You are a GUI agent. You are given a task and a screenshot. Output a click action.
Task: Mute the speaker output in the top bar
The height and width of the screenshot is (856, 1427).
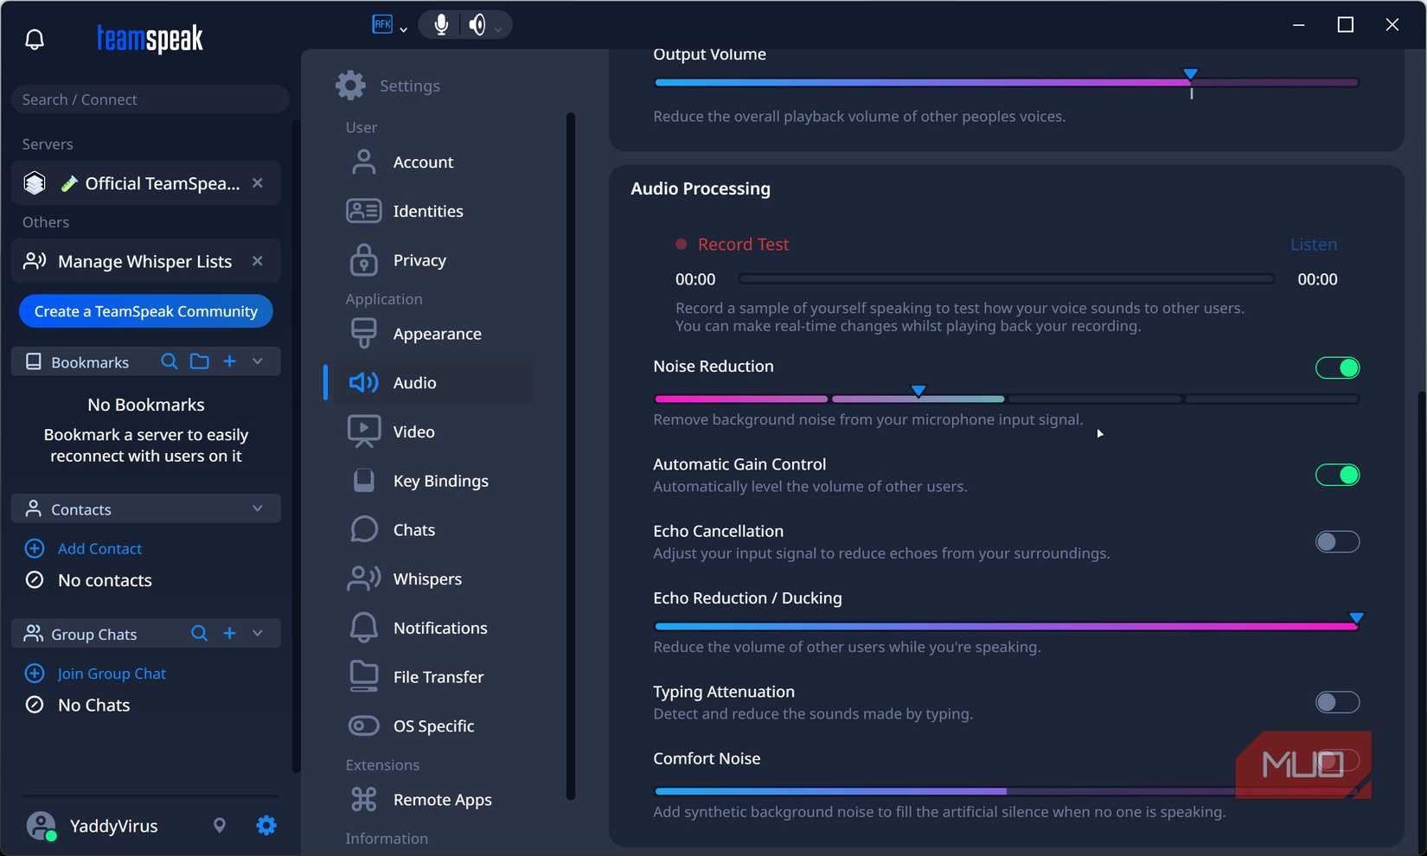click(477, 24)
